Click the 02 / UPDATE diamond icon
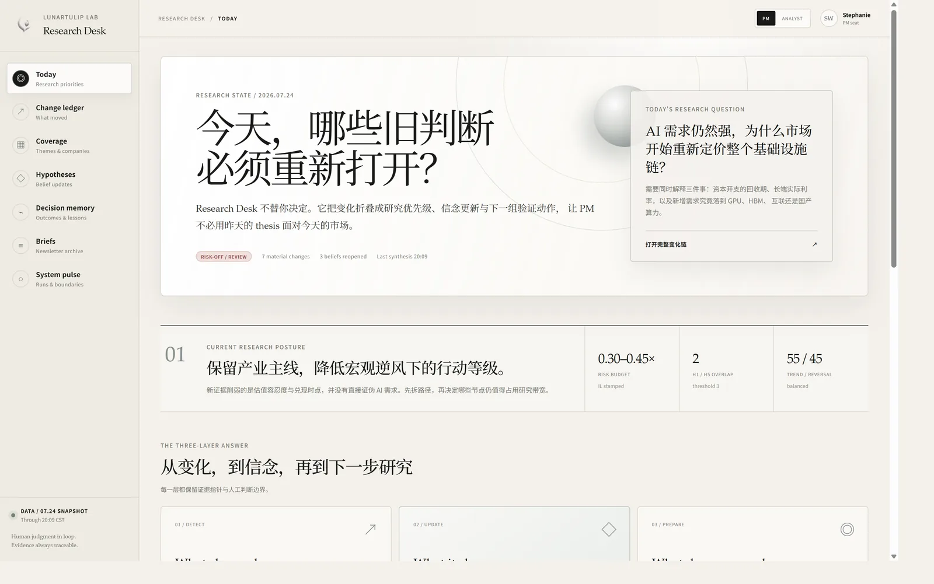The width and height of the screenshot is (934, 584). click(x=609, y=529)
